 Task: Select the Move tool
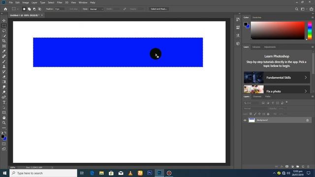4,21
